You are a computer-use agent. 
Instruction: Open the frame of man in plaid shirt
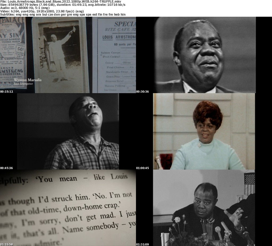(68, 131)
